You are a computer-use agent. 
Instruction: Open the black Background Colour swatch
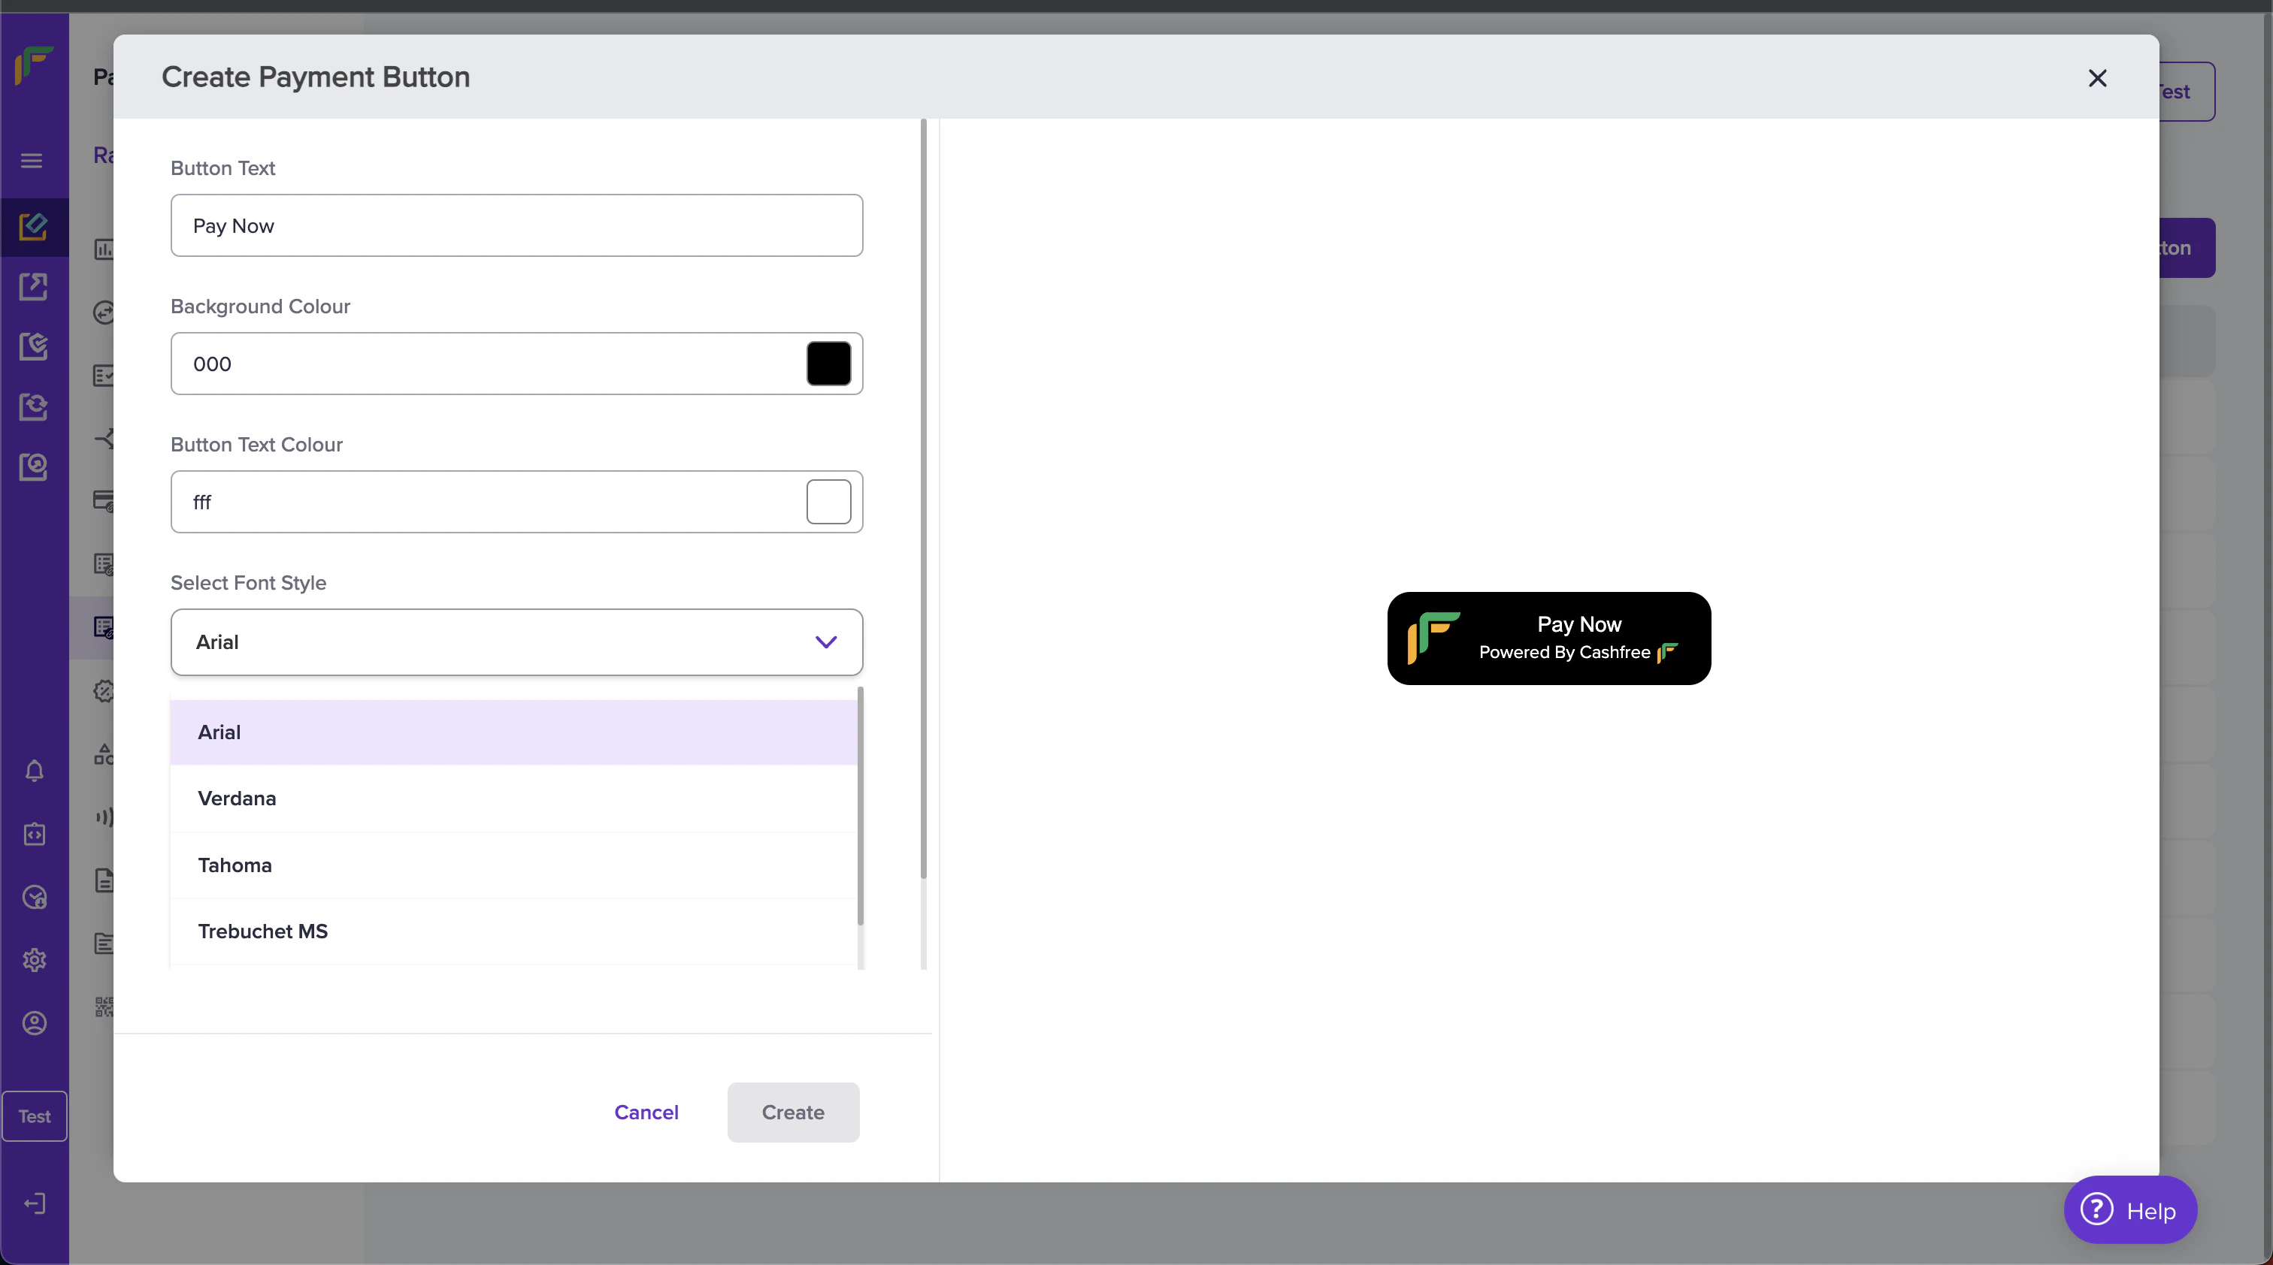coord(828,364)
